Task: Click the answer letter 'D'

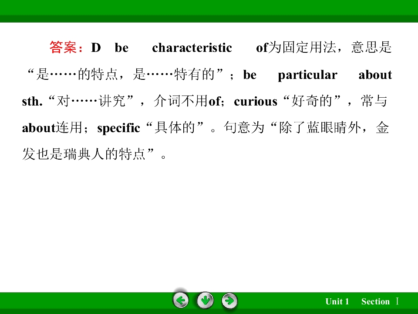Action: point(96,48)
